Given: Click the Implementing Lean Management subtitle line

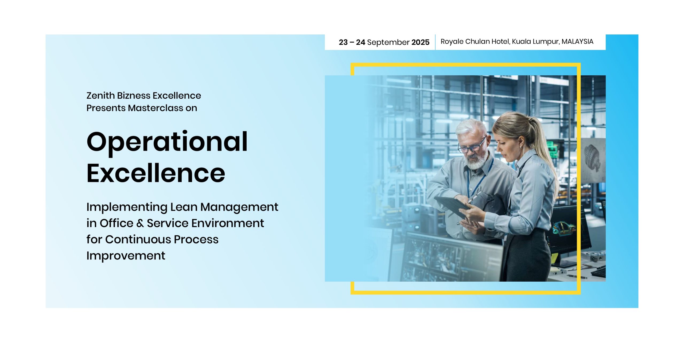Looking at the screenshot, I should click(x=182, y=207).
